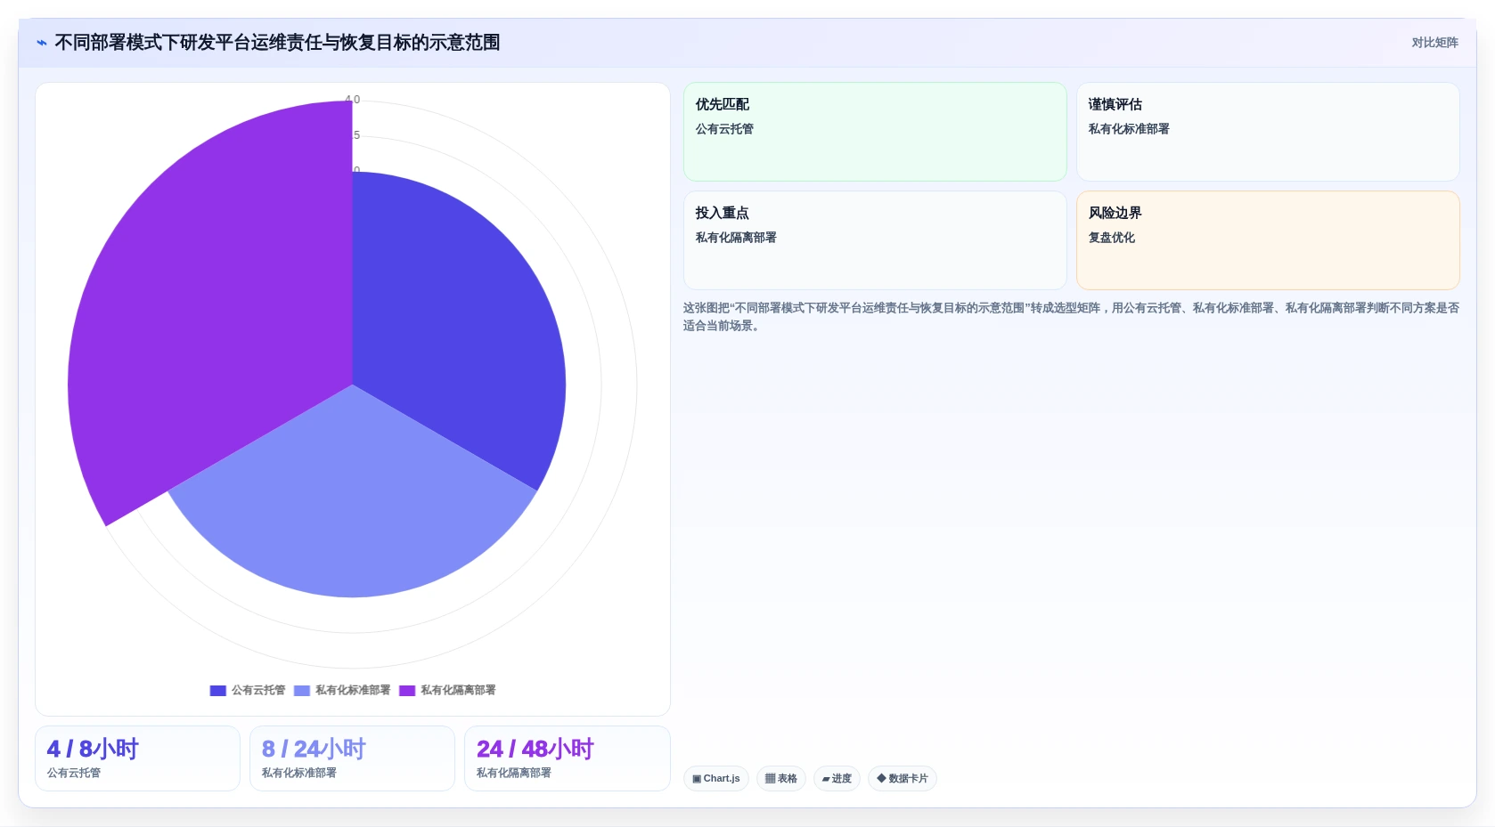Click 私有化标准部署 text in the 谨慎评估 card
Screen dimensions: 1495x827
[x=1129, y=129]
